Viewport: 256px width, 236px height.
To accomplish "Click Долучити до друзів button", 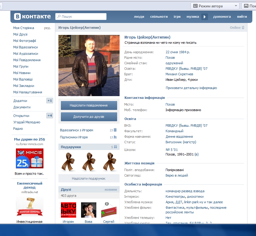I will [89, 117].
